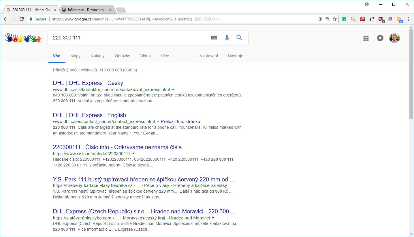Click 'Přeložit tuto stránku' translate link
This screenshot has height=237, width=414.
(x=180, y=122)
